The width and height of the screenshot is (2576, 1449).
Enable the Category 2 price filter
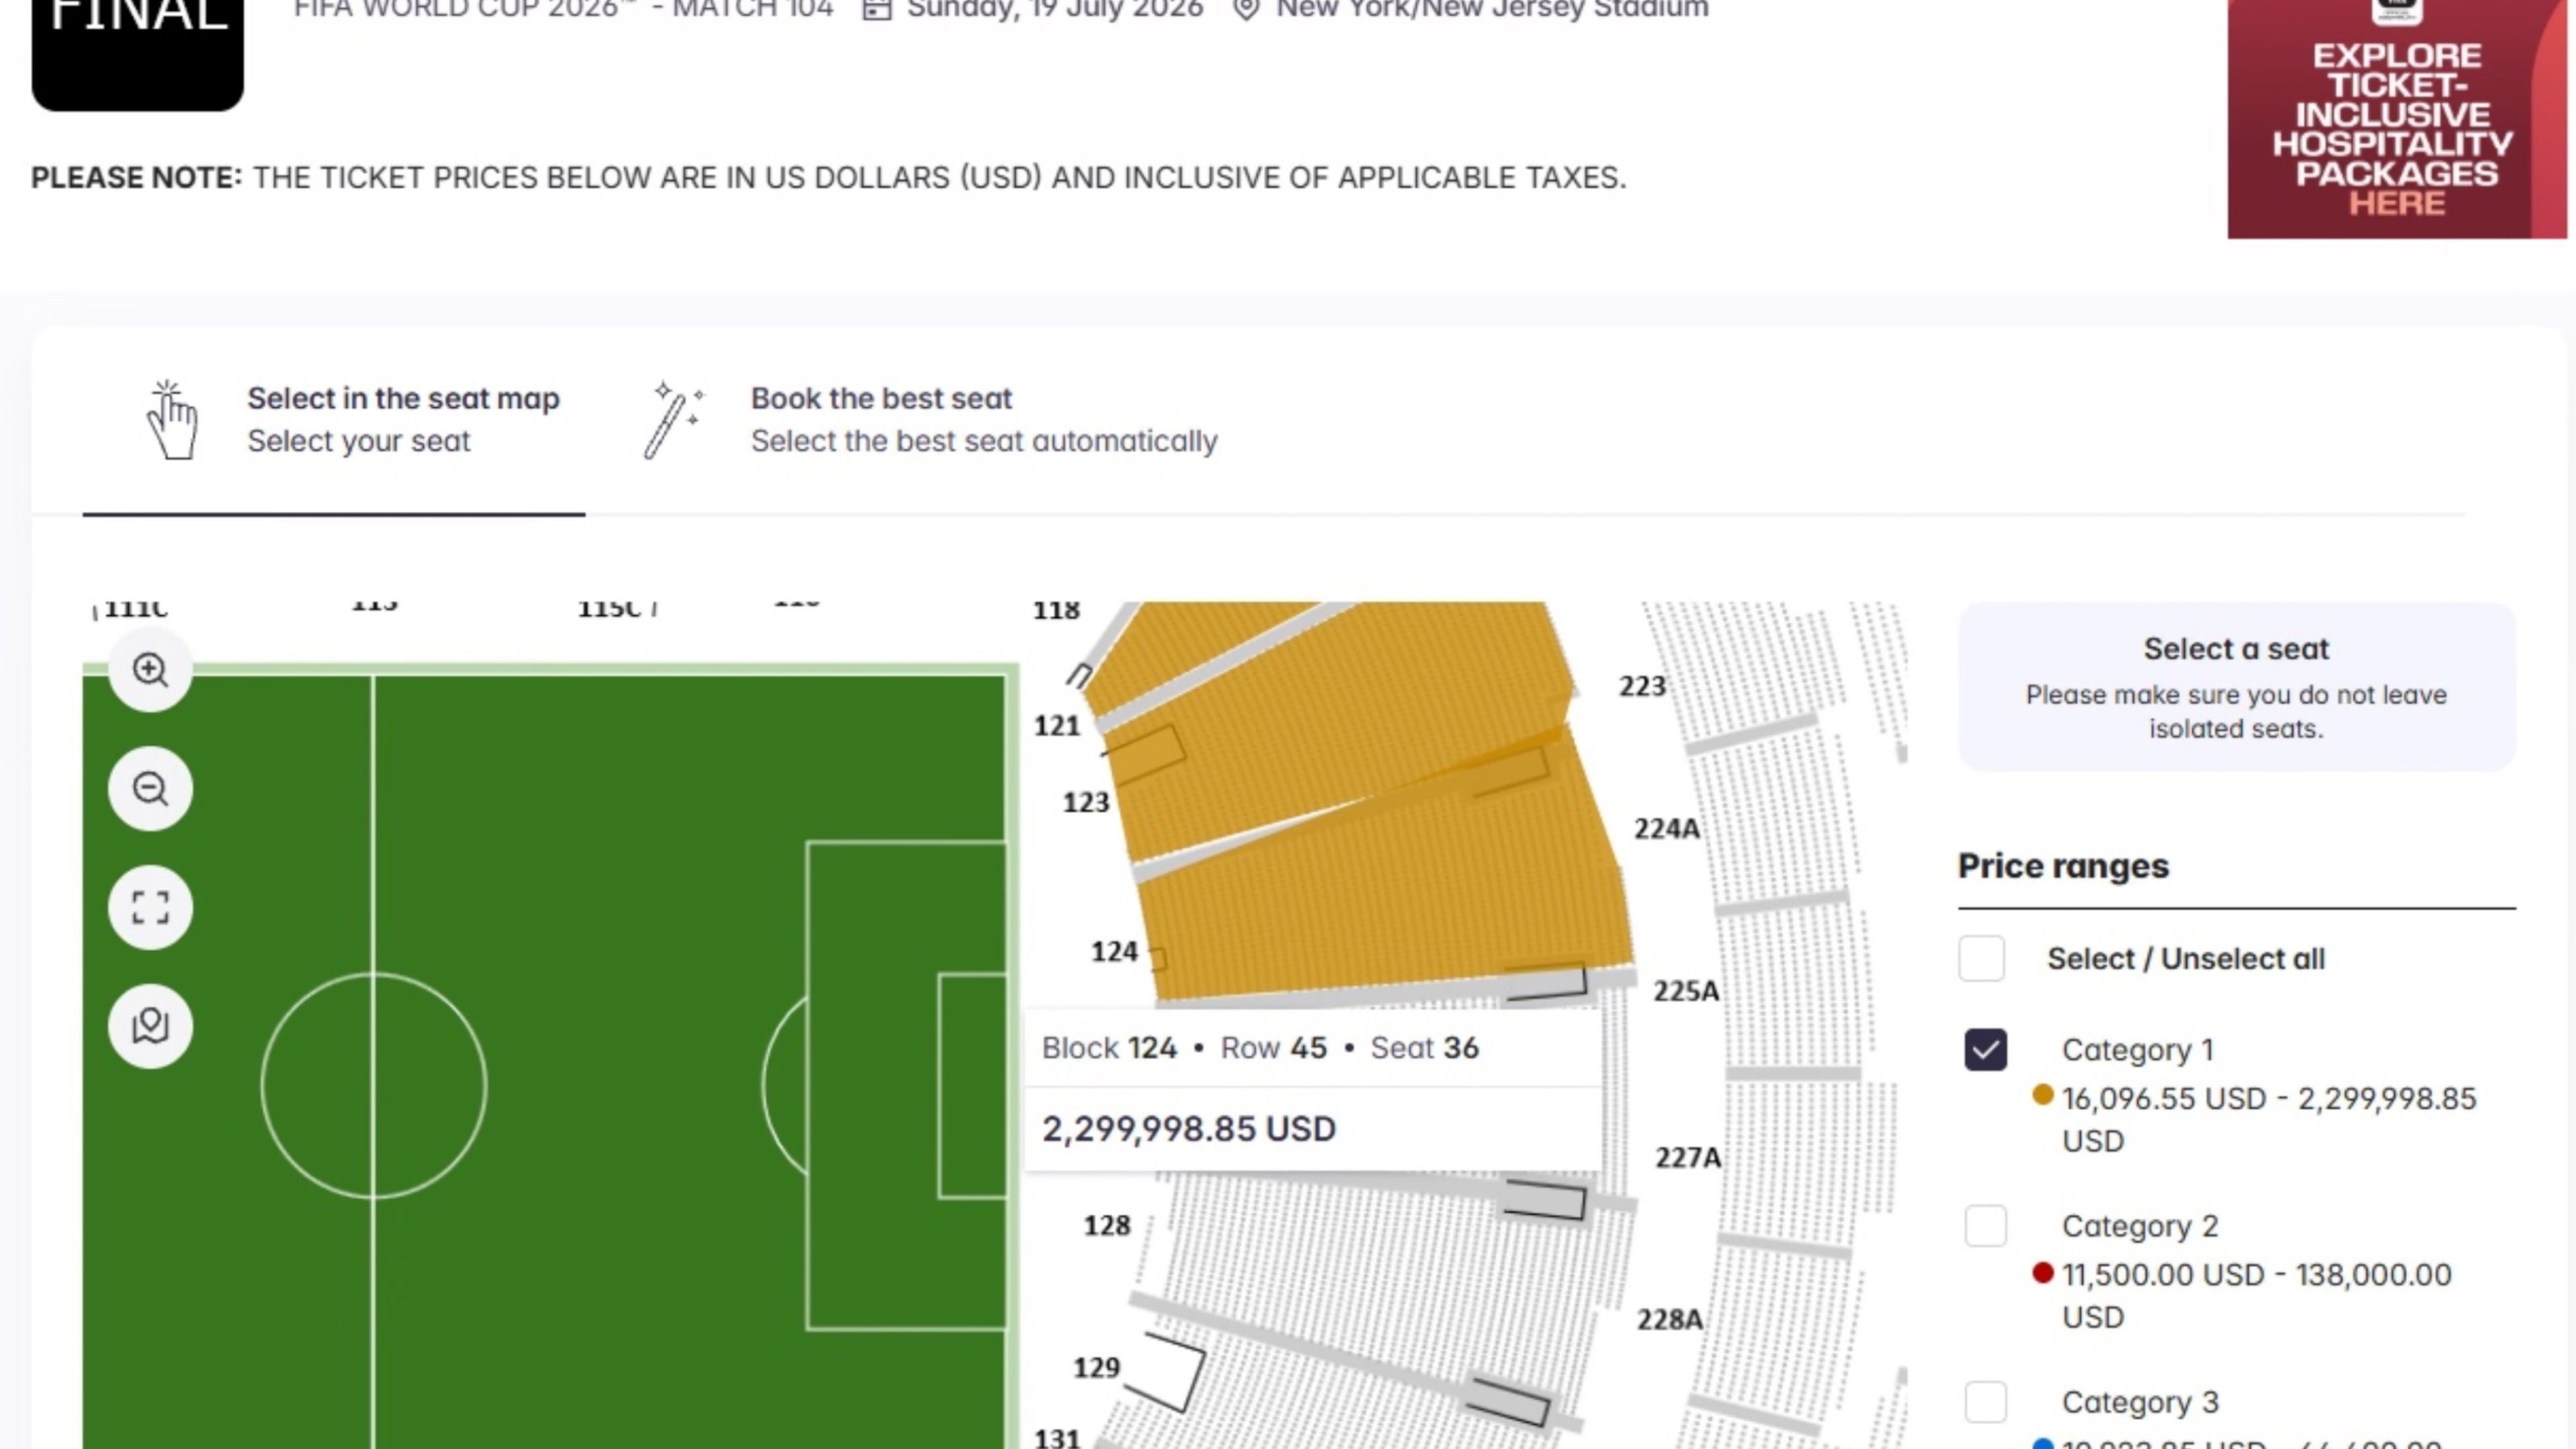tap(1985, 1226)
